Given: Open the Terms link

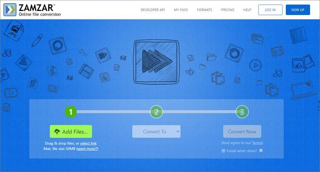Looking at the screenshot, I should 257,143.
